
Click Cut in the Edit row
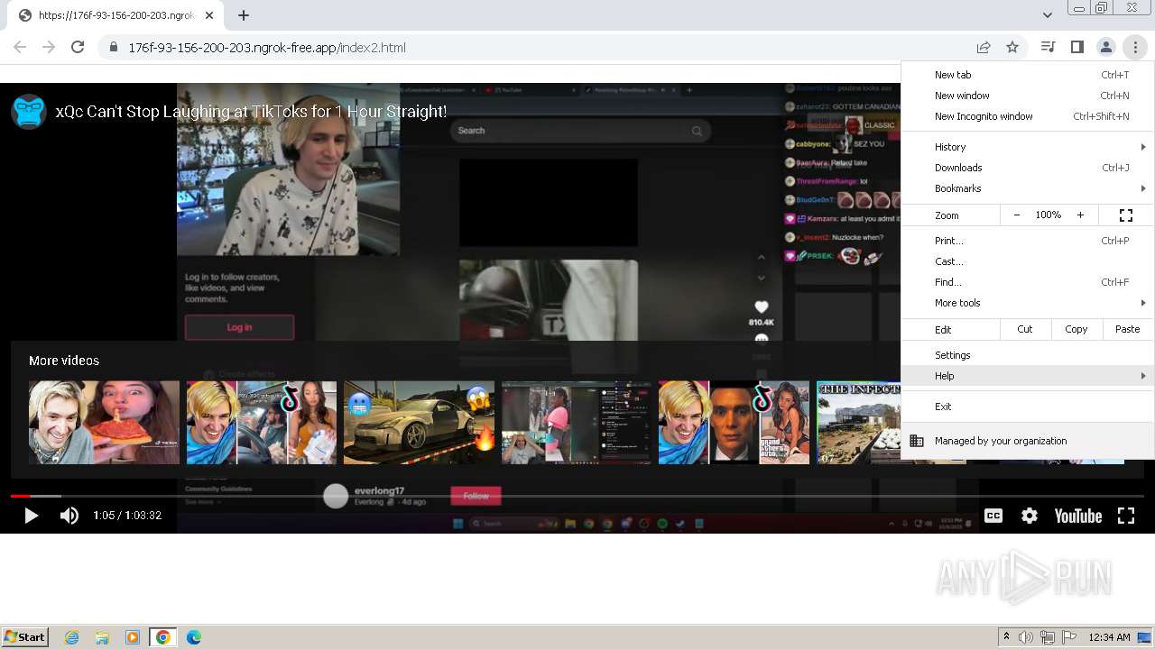1025,329
